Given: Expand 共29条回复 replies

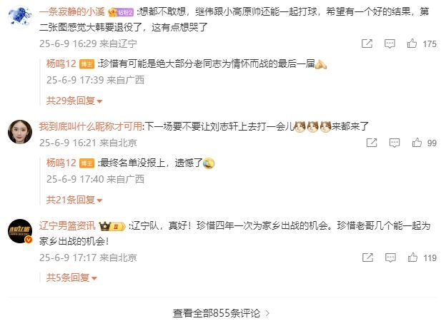Looking at the screenshot, I should pos(74,101).
